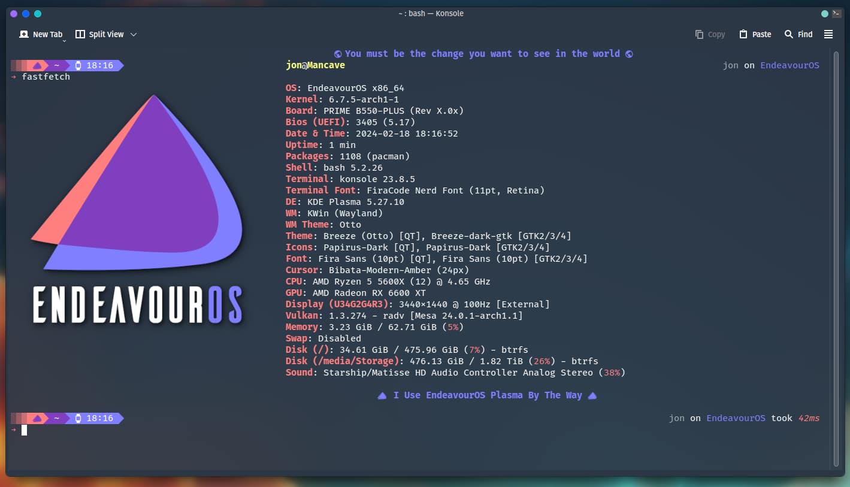The width and height of the screenshot is (850, 487).
Task: Click the teal circle left of terminal icon
Action: click(825, 14)
